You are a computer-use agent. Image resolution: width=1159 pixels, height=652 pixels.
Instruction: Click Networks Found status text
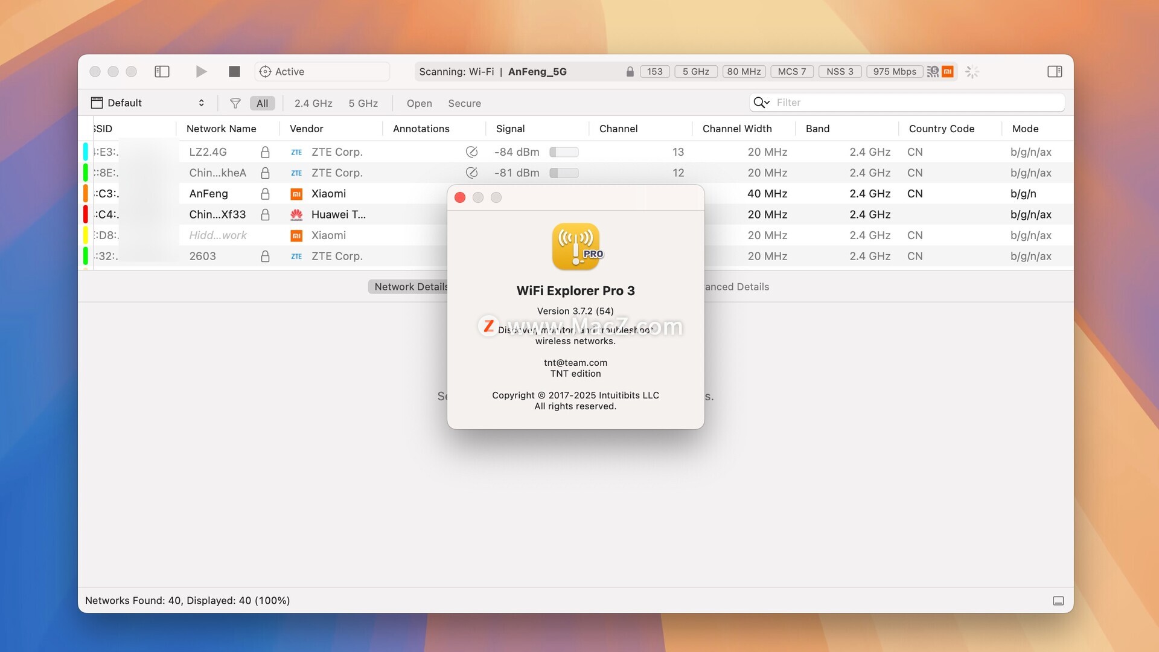187,601
